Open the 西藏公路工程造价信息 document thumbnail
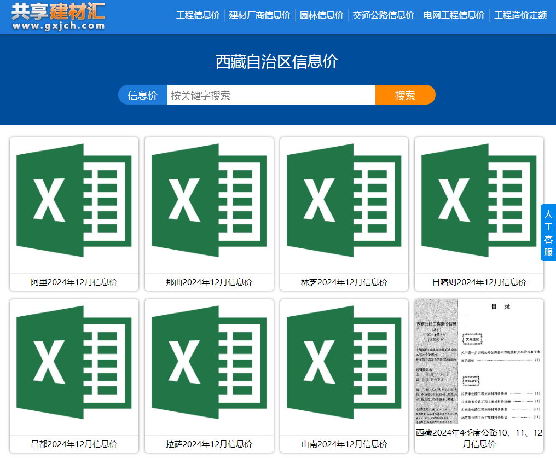This screenshot has height=458, width=556. coord(479,362)
